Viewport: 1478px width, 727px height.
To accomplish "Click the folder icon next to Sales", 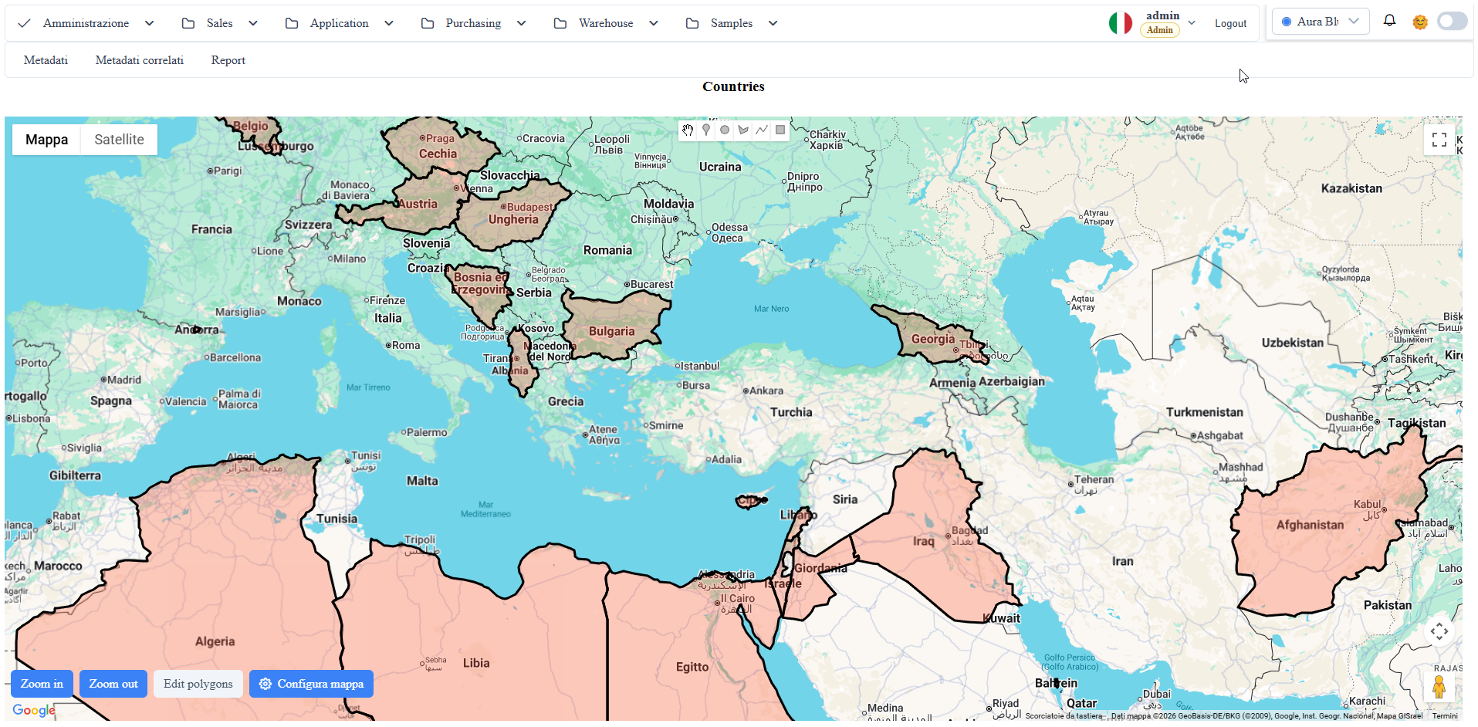I will [x=188, y=23].
